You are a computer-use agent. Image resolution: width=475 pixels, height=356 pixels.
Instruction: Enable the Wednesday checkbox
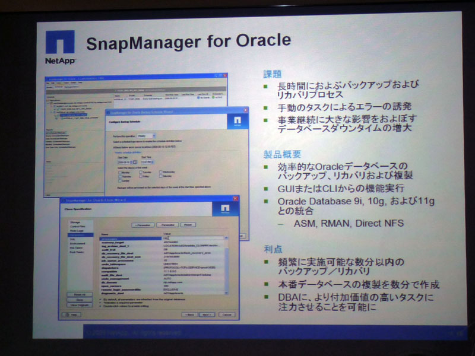[160, 172]
